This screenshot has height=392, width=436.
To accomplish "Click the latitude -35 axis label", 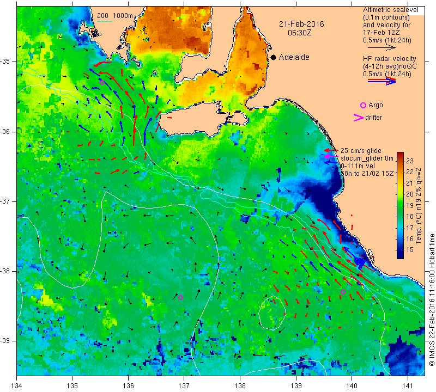I will tap(5, 62).
